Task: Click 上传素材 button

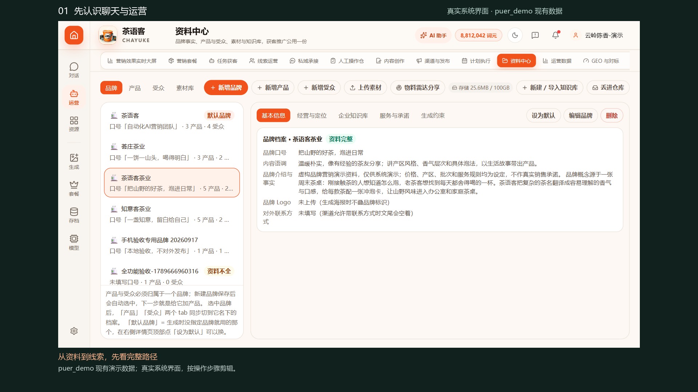Action: click(x=365, y=87)
